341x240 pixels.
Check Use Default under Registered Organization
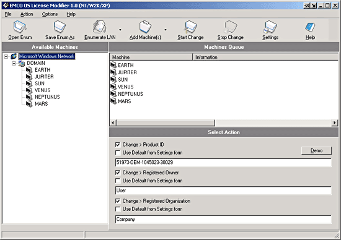[118, 209]
